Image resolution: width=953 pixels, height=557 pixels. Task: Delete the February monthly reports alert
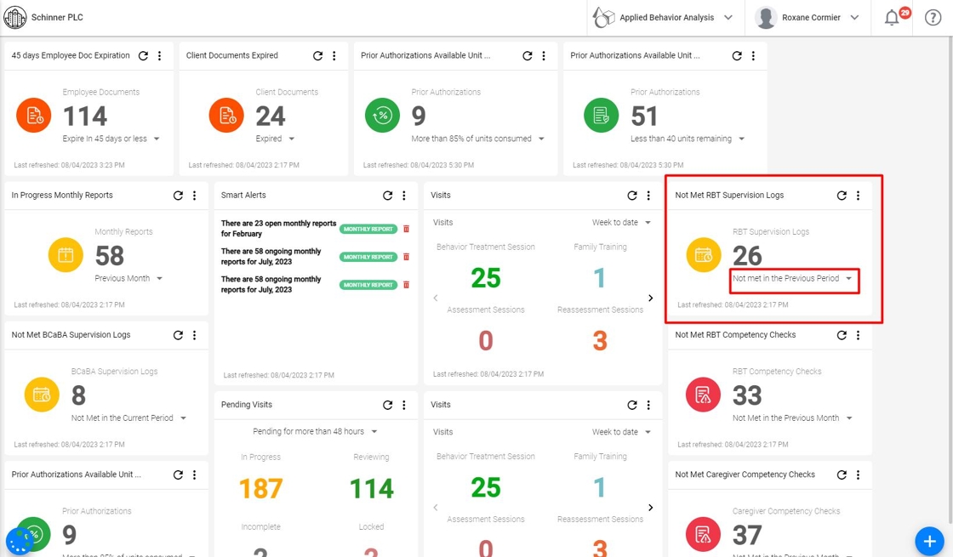[x=406, y=229]
